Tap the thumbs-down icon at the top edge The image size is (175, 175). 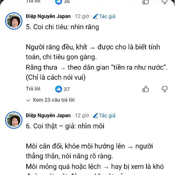tap(164, 2)
